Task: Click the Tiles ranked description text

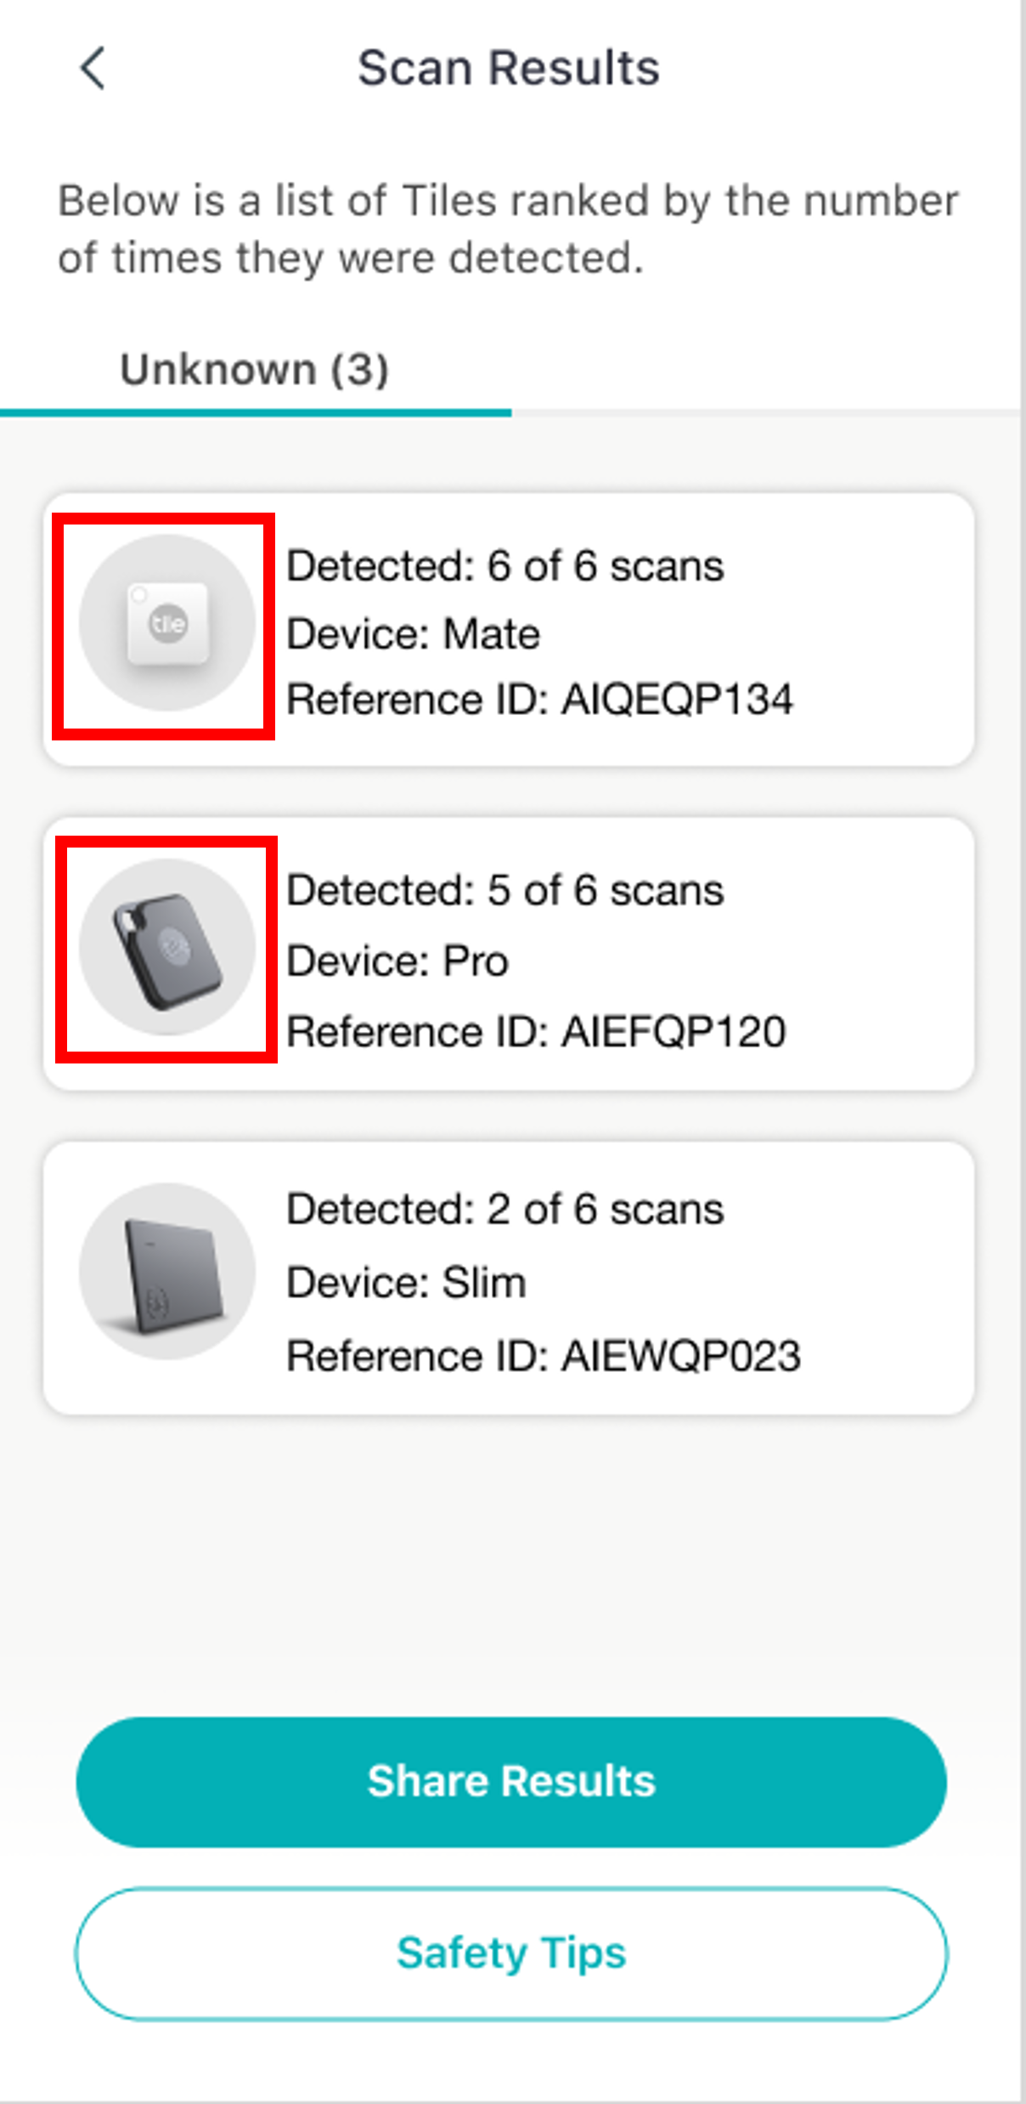Action: click(x=508, y=230)
